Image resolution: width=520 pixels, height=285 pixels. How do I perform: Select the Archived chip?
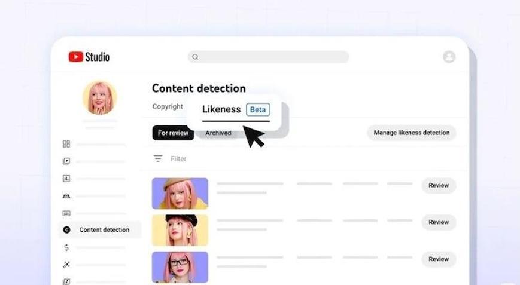click(218, 133)
